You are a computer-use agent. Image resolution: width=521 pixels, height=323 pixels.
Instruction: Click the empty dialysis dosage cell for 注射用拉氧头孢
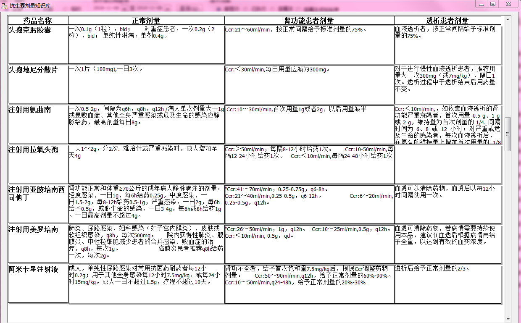(447, 164)
